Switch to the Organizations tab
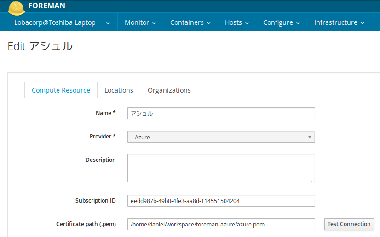380x237 pixels. [169, 90]
